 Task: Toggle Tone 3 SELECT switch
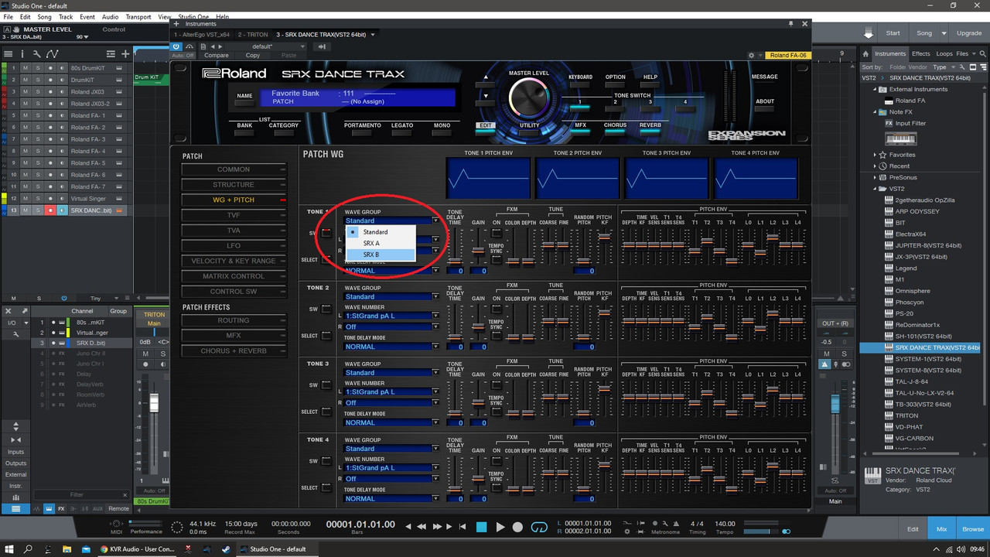(326, 412)
